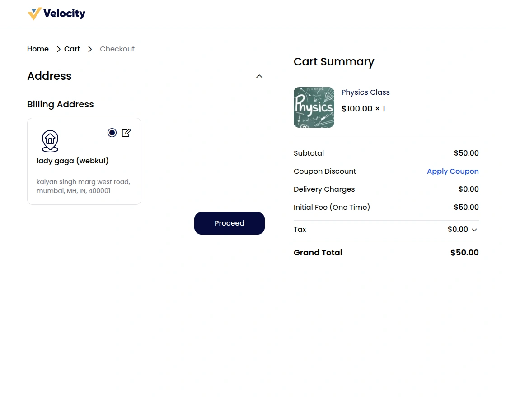Click the home location pin icon
The height and width of the screenshot is (397, 506).
[50, 141]
